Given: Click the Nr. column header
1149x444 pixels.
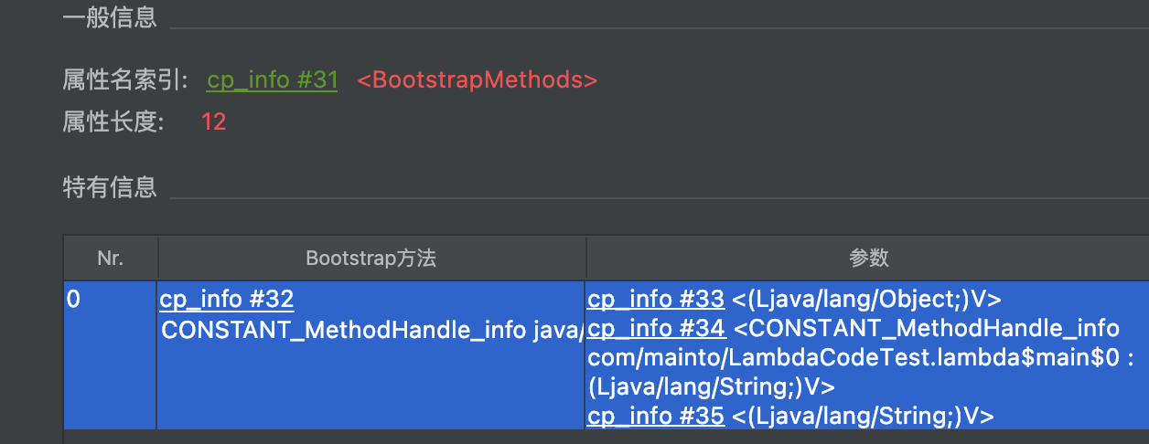Looking at the screenshot, I should click(110, 259).
